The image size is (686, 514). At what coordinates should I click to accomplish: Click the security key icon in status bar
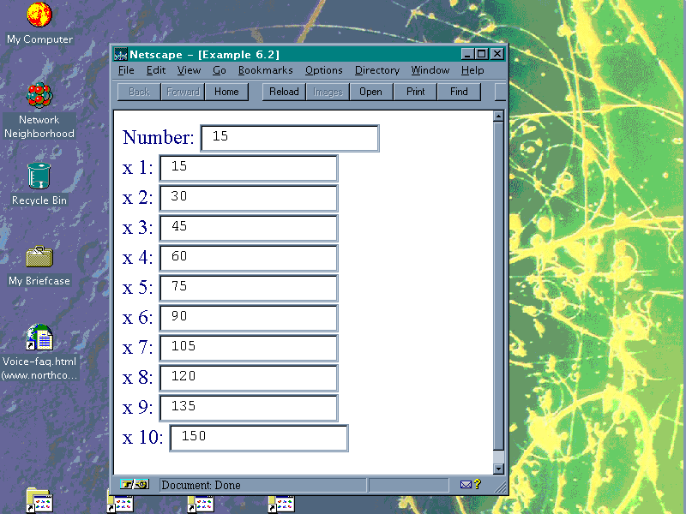point(135,485)
